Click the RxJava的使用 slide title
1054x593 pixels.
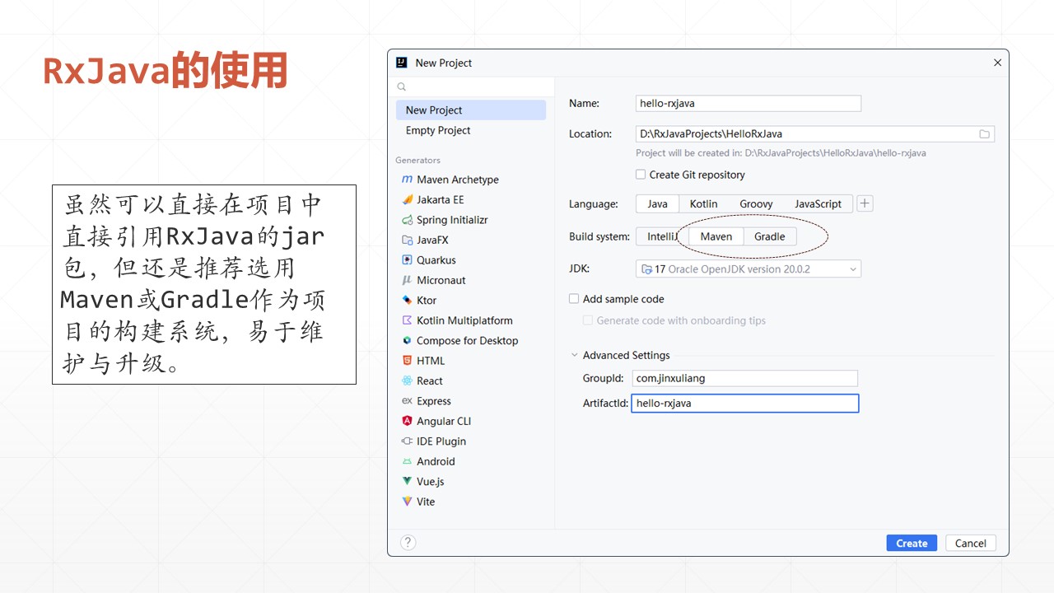165,71
